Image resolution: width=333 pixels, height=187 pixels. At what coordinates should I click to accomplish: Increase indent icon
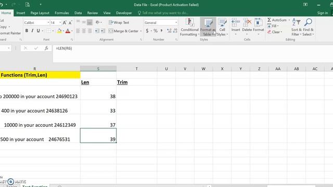coord(103,31)
